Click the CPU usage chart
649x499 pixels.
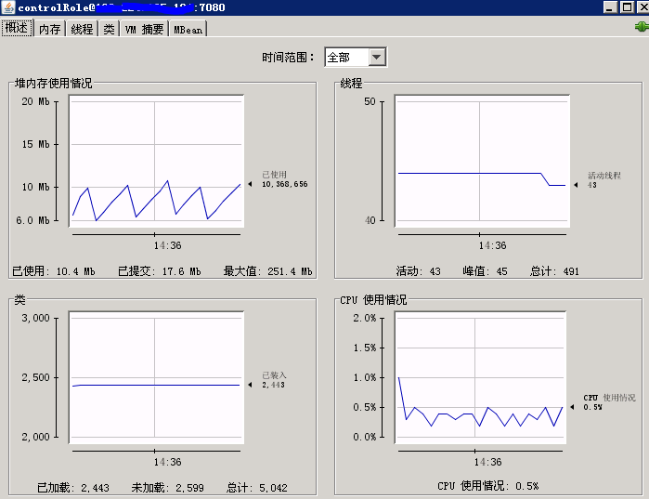click(x=480, y=377)
